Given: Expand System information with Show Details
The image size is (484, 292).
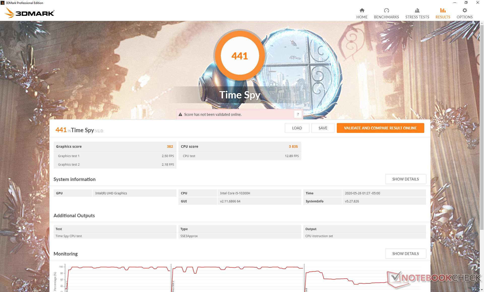Looking at the screenshot, I should click(405, 179).
